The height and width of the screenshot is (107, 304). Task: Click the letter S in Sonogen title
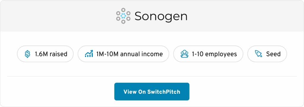[x=139, y=16]
